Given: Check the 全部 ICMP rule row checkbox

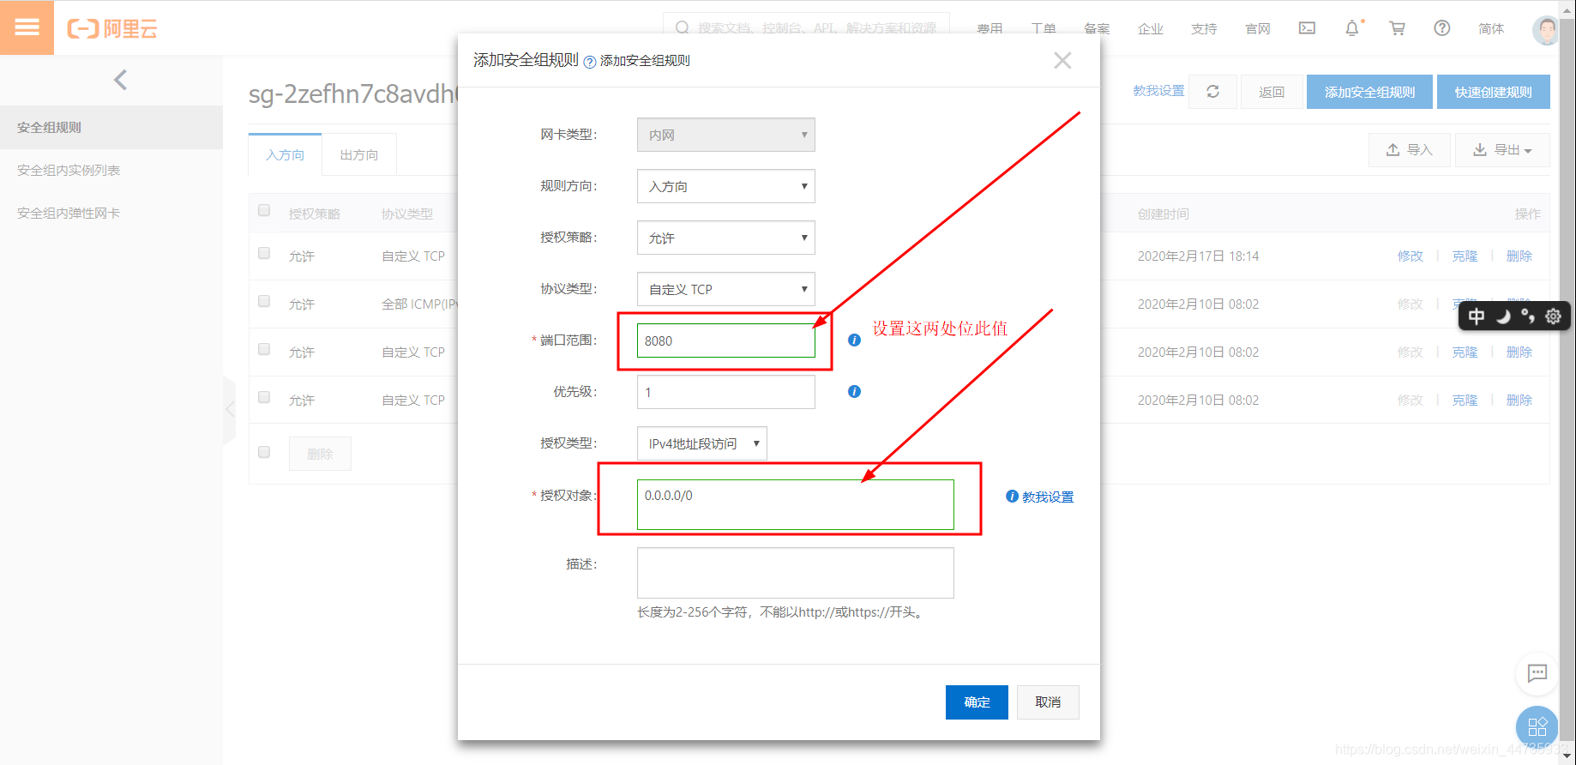Looking at the screenshot, I should [264, 302].
